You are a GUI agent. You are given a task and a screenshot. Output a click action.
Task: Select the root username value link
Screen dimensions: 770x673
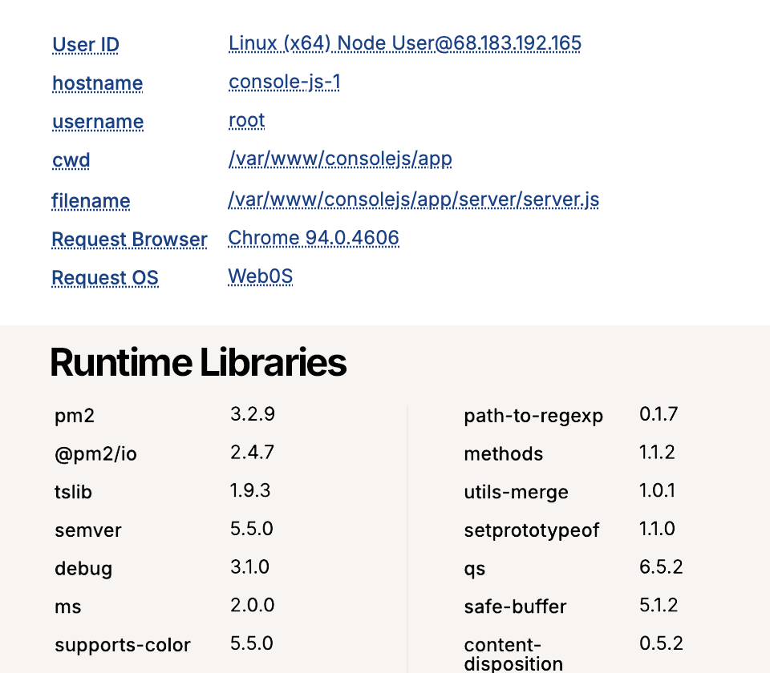(x=246, y=120)
